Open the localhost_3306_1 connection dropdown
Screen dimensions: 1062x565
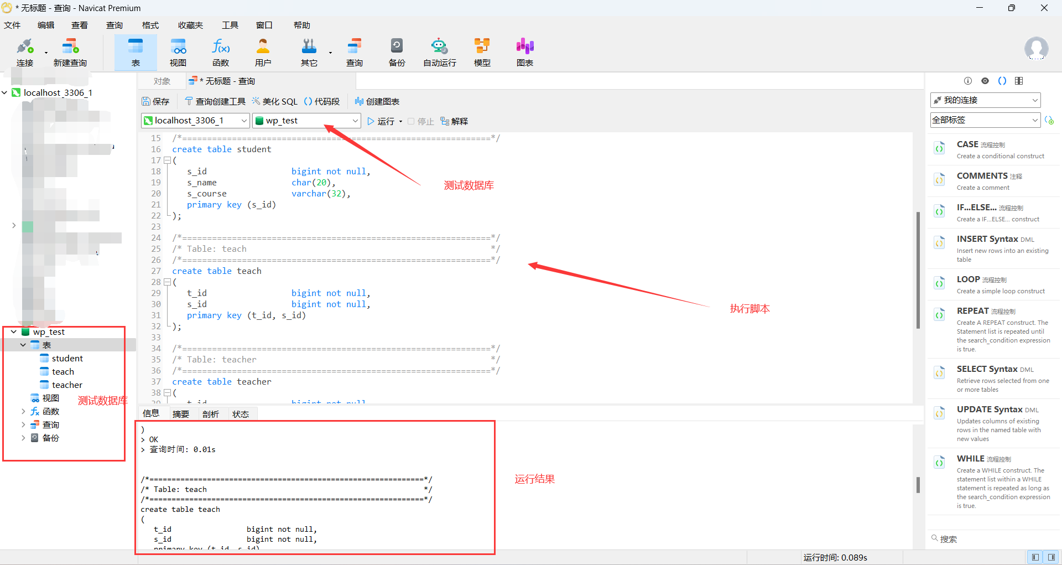196,121
